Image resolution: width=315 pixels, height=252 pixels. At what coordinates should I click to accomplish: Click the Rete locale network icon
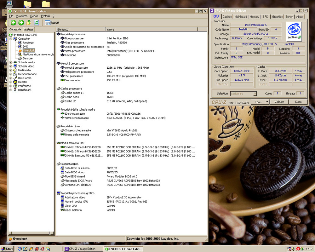click(x=15, y=78)
